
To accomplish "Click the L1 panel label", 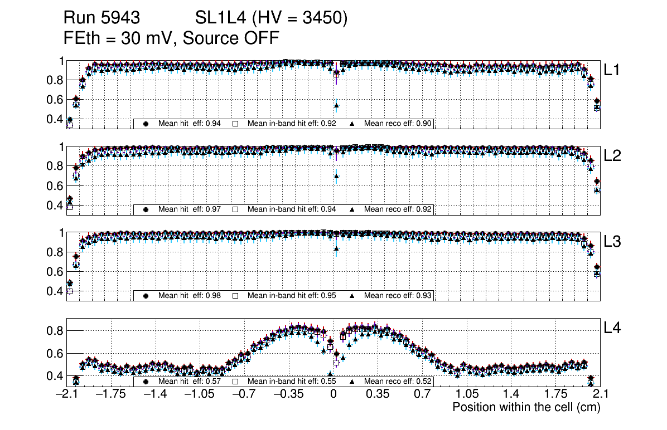I will pos(612,70).
